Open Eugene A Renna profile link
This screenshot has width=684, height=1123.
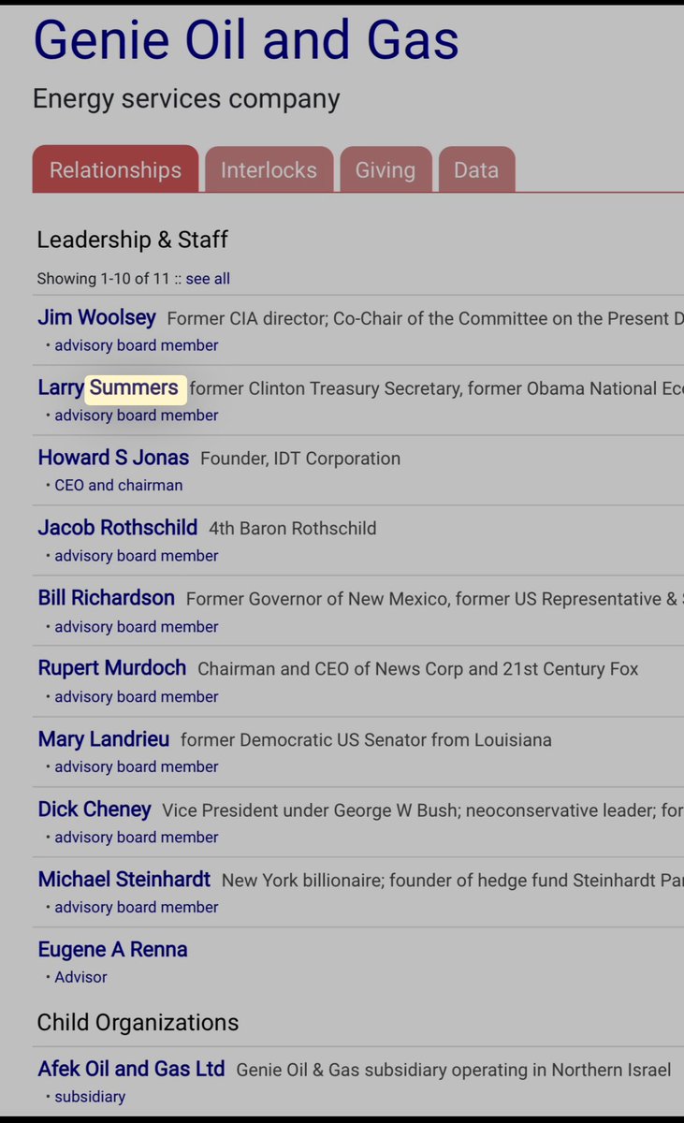pos(112,950)
